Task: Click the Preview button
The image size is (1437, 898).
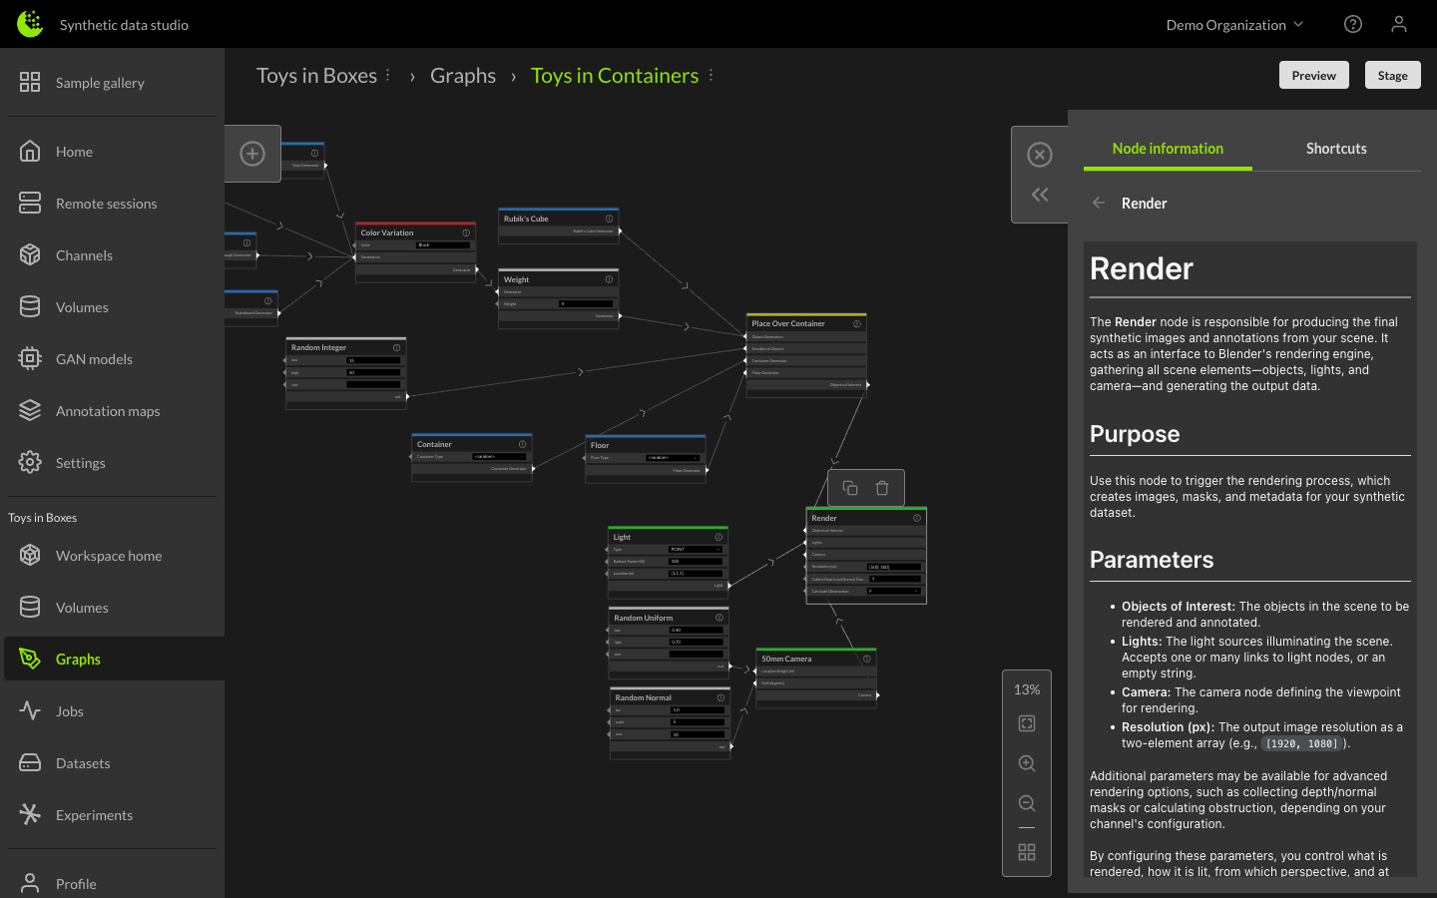Action: 1313,74
